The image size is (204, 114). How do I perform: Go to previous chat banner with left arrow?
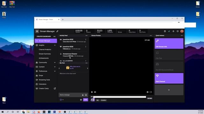click(x=59, y=68)
